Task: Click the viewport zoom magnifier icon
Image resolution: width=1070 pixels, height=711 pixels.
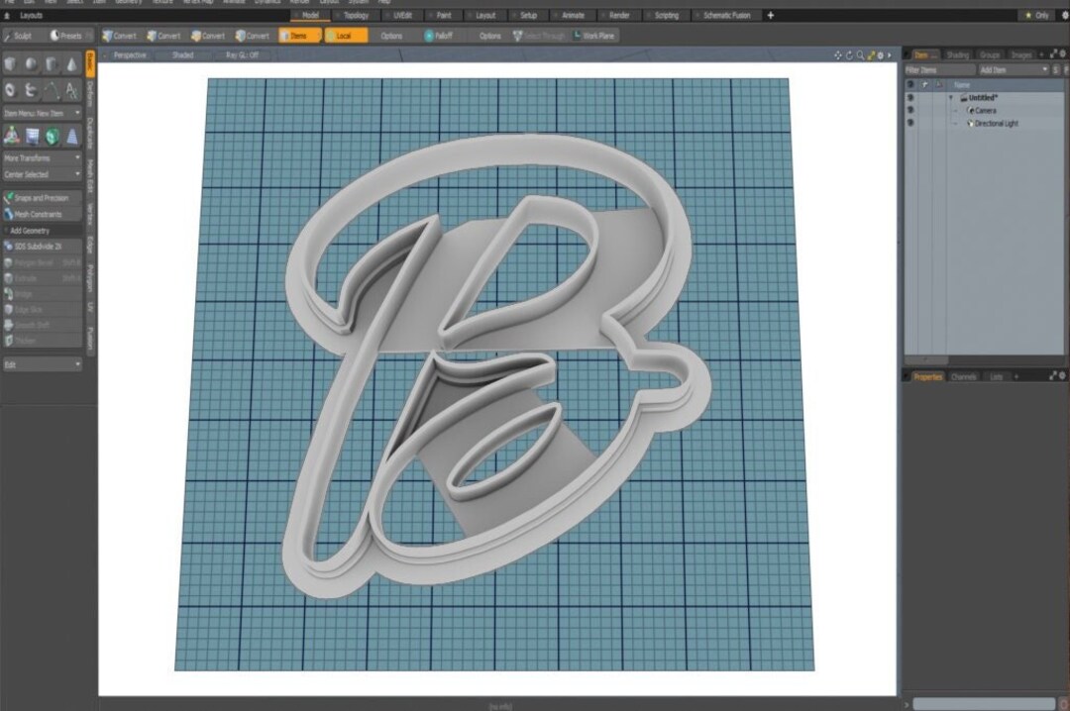Action: click(860, 55)
